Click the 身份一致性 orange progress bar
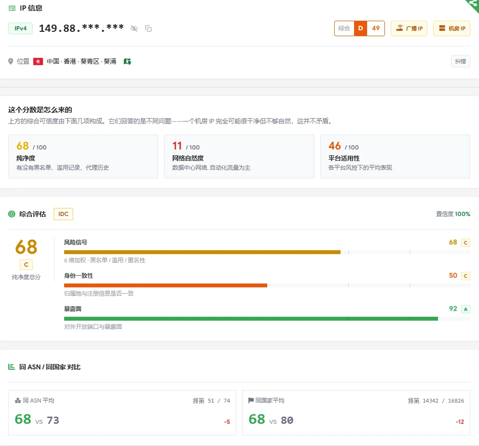The width and height of the screenshot is (479, 446). pos(165,285)
